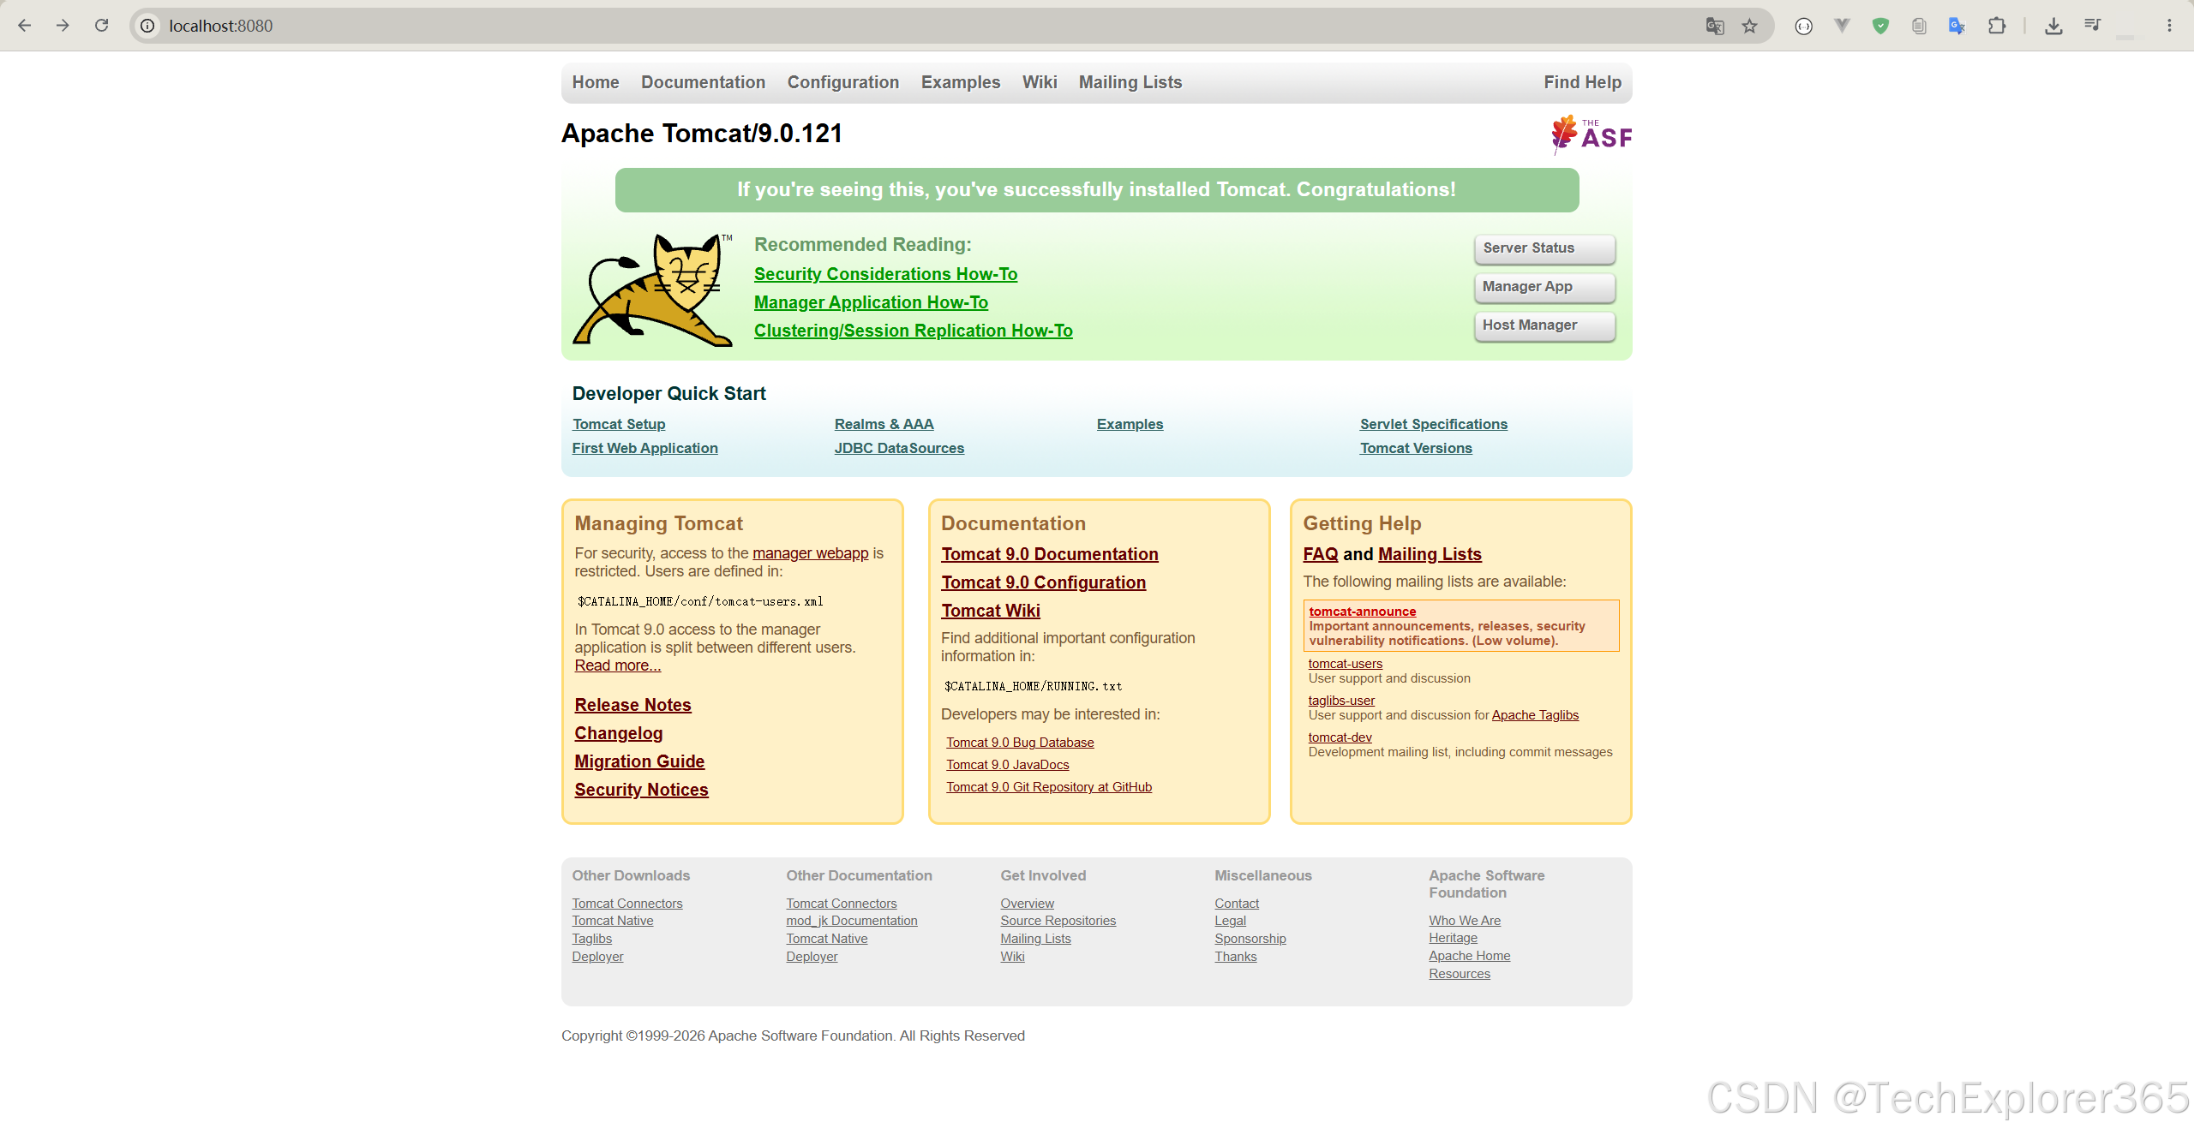Screen dimensions: 2194x1134
Task: Open Source Repositories footer link
Action: point(1058,921)
